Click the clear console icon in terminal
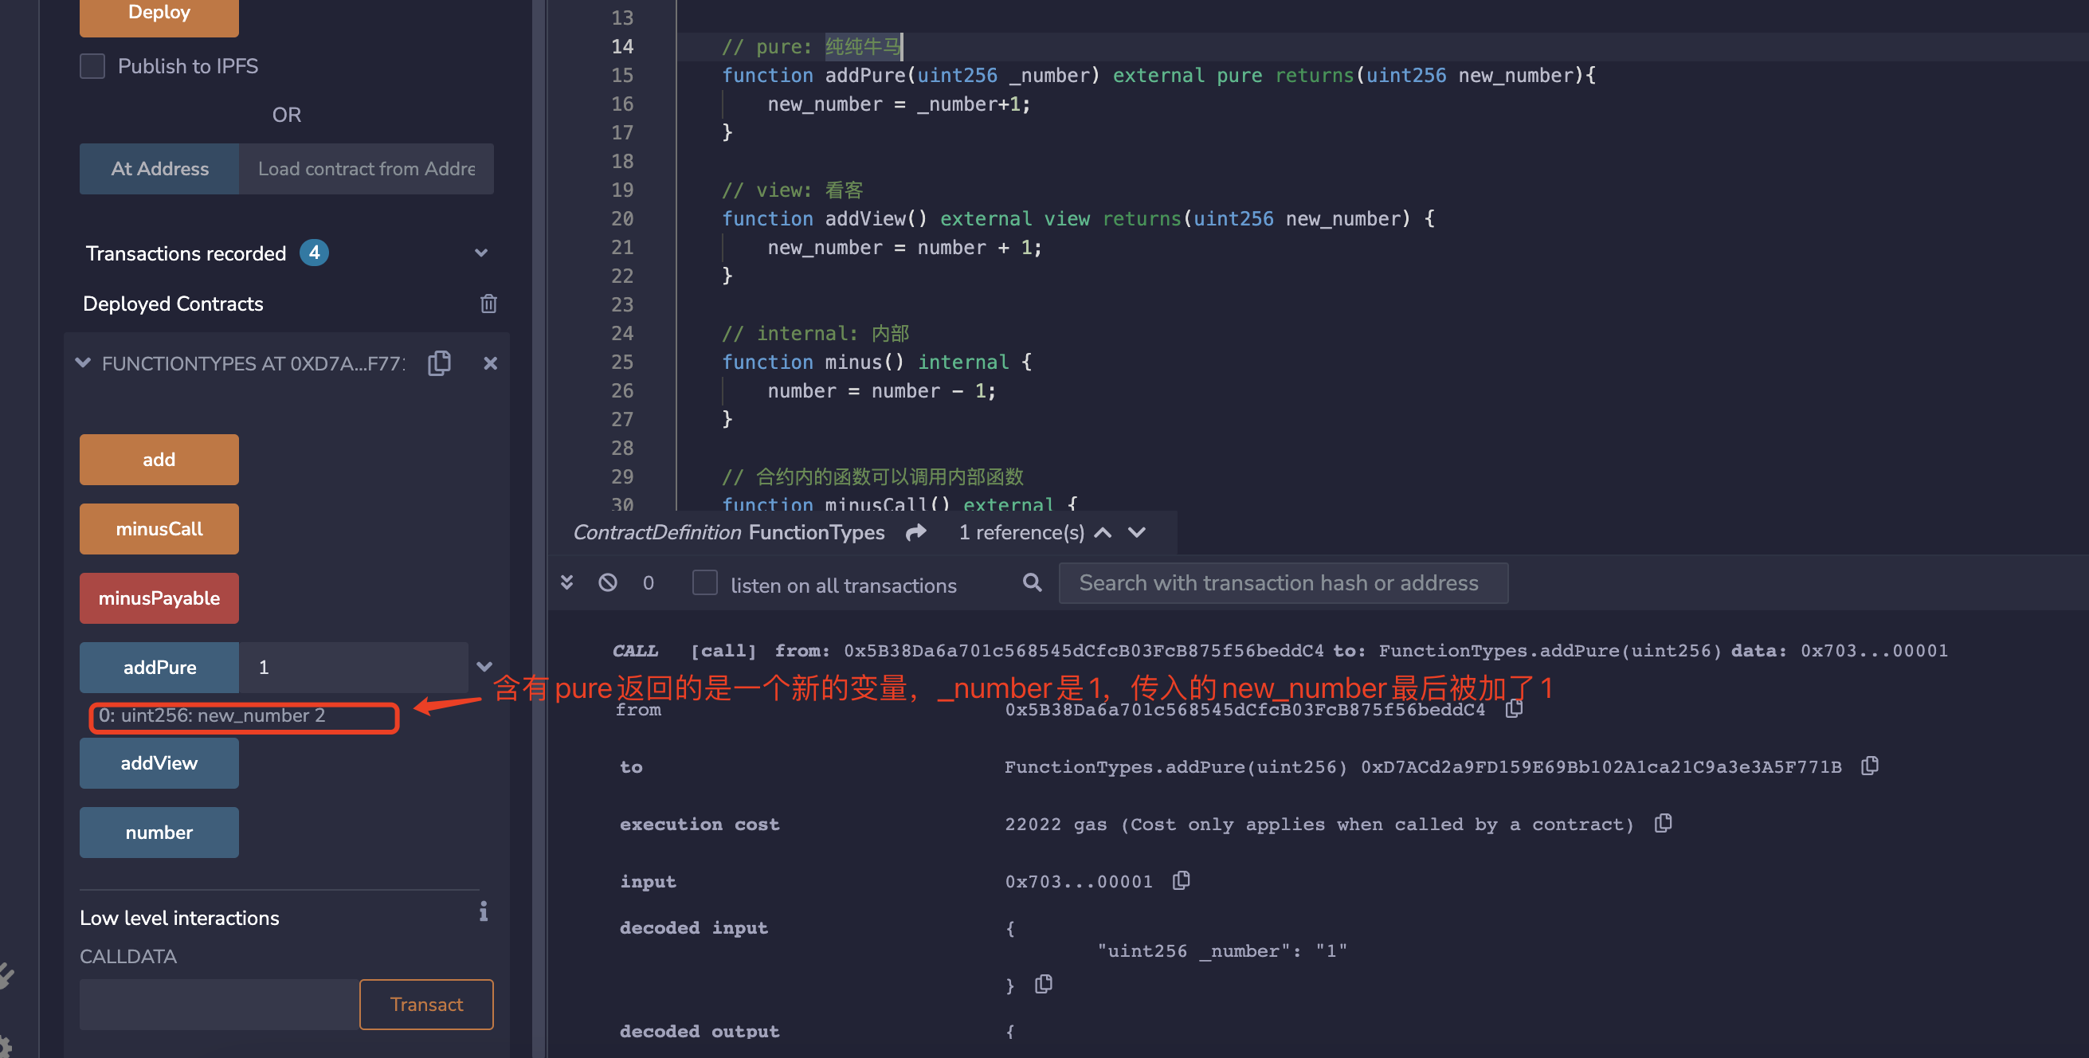Viewport: 2089px width, 1058px height. tap(607, 582)
